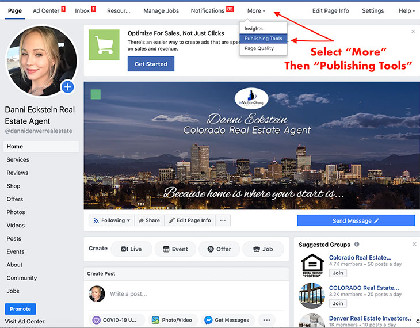
Task: Click the Promote button
Action: point(20,309)
